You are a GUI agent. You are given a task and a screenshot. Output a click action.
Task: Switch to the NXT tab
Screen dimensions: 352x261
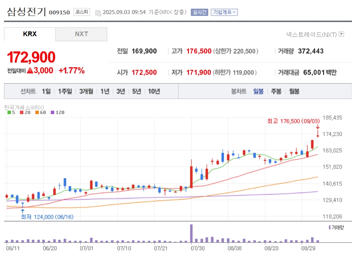tap(81, 34)
